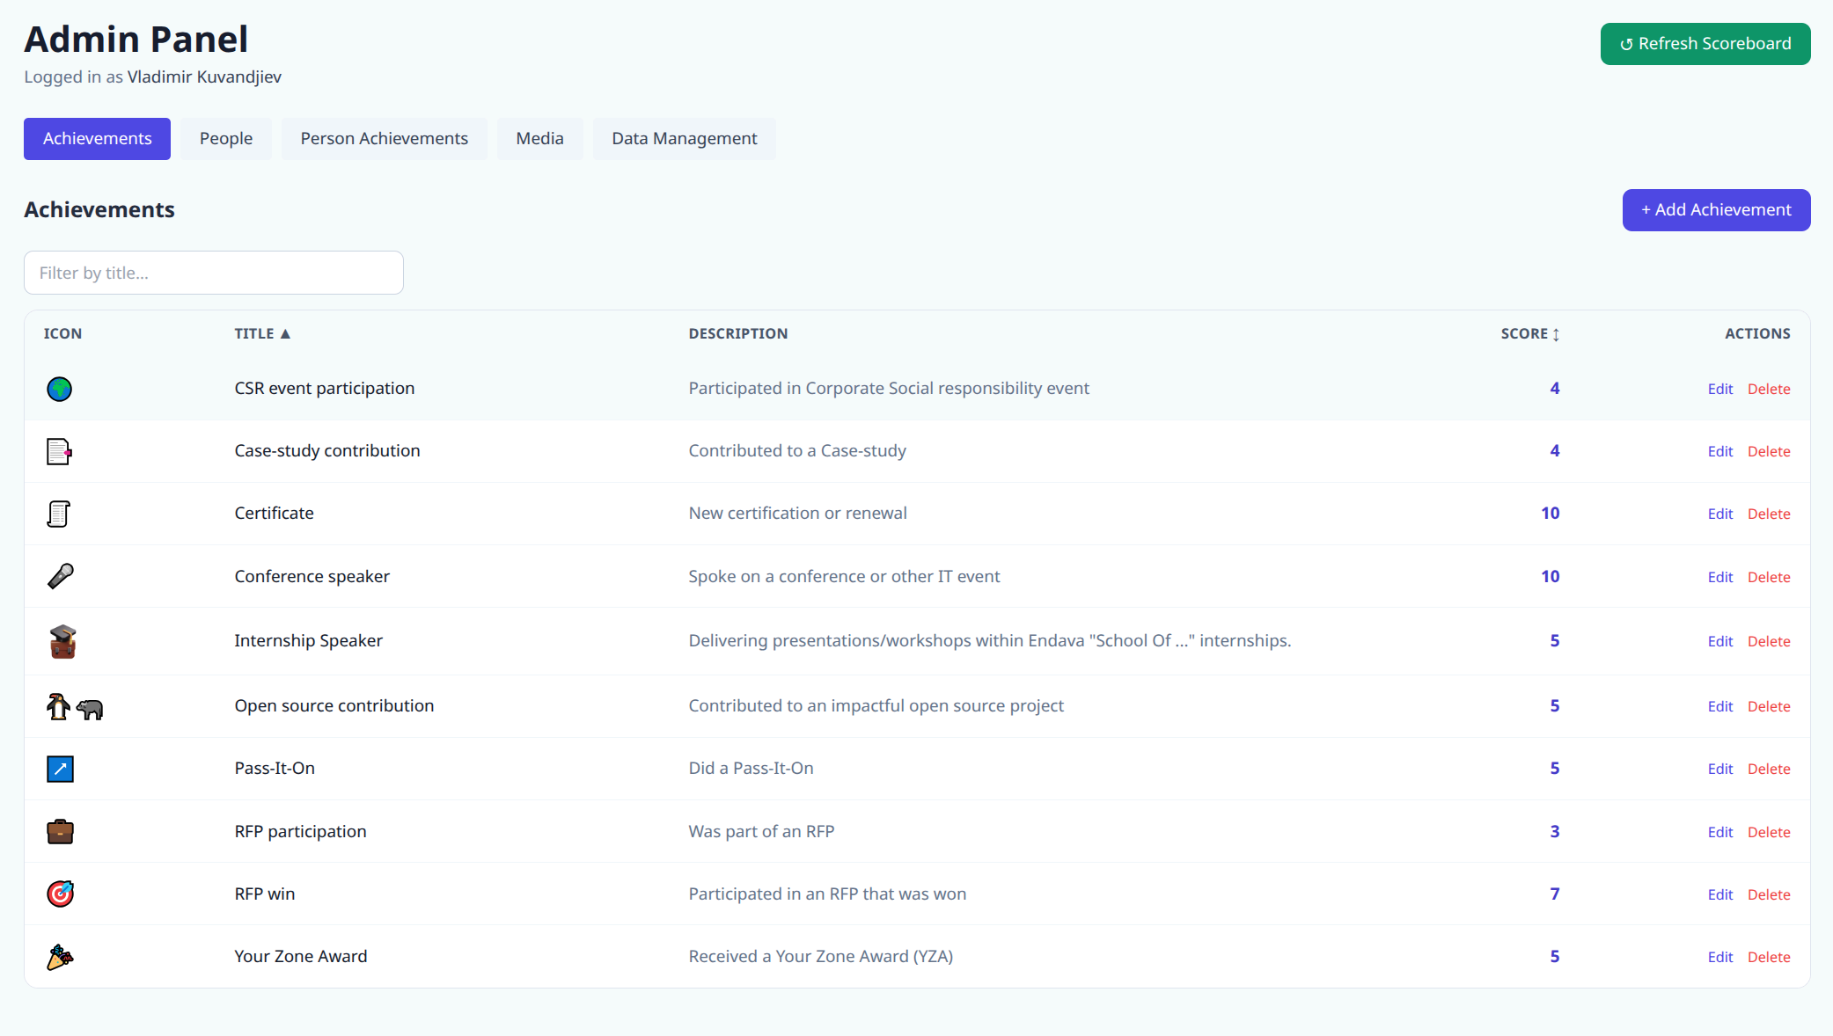
Task: Click the document icon beside Case-study contribution
Action: (x=59, y=451)
